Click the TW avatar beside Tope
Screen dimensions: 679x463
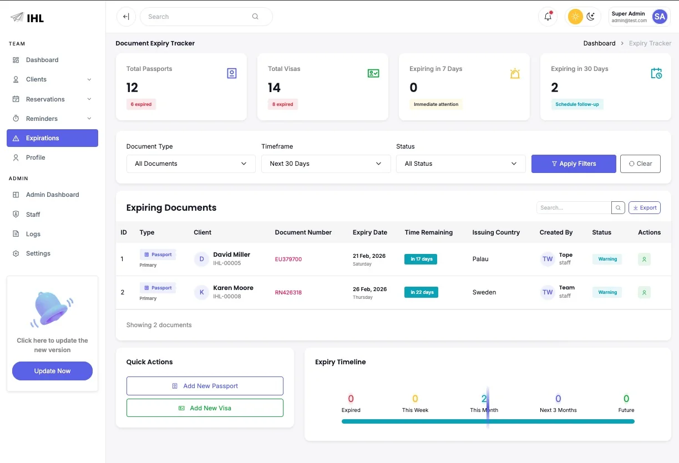[548, 259]
